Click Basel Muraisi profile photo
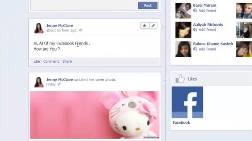The image size is (252, 141). 183,11
